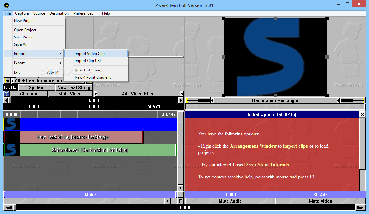
Task: Open the Destination menu
Action: (x=59, y=13)
